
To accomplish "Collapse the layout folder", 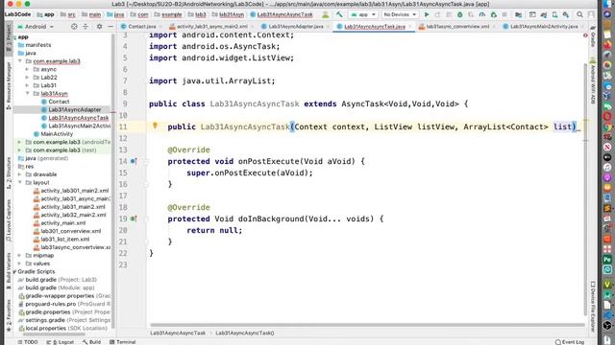I will pos(20,182).
